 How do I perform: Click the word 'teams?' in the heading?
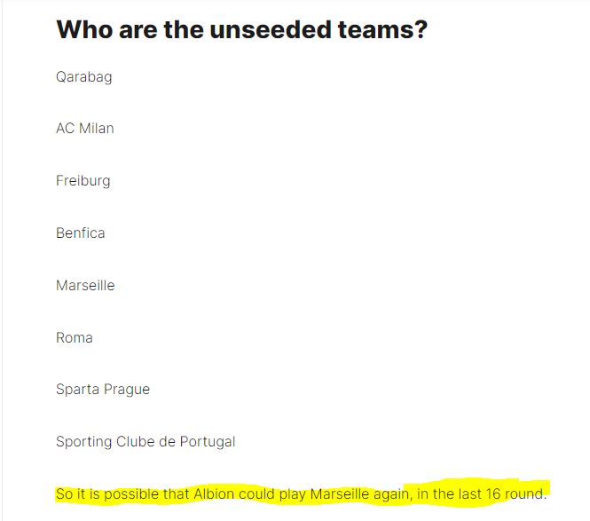tap(382, 30)
